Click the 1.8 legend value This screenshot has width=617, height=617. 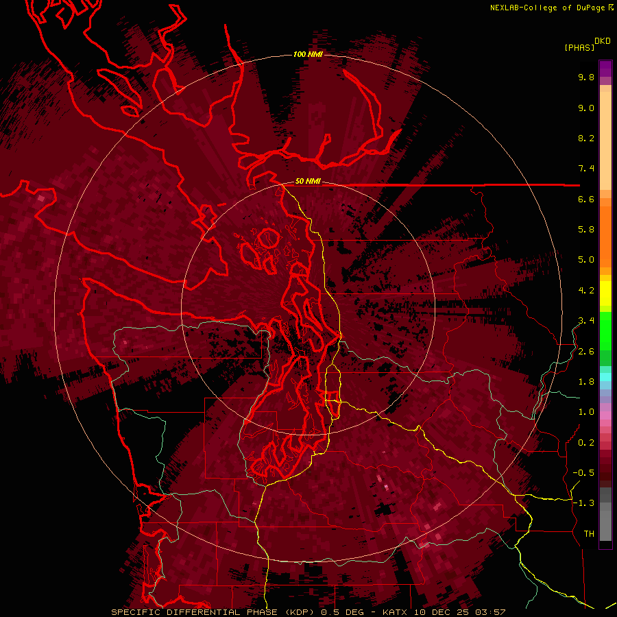pyautogui.click(x=586, y=382)
